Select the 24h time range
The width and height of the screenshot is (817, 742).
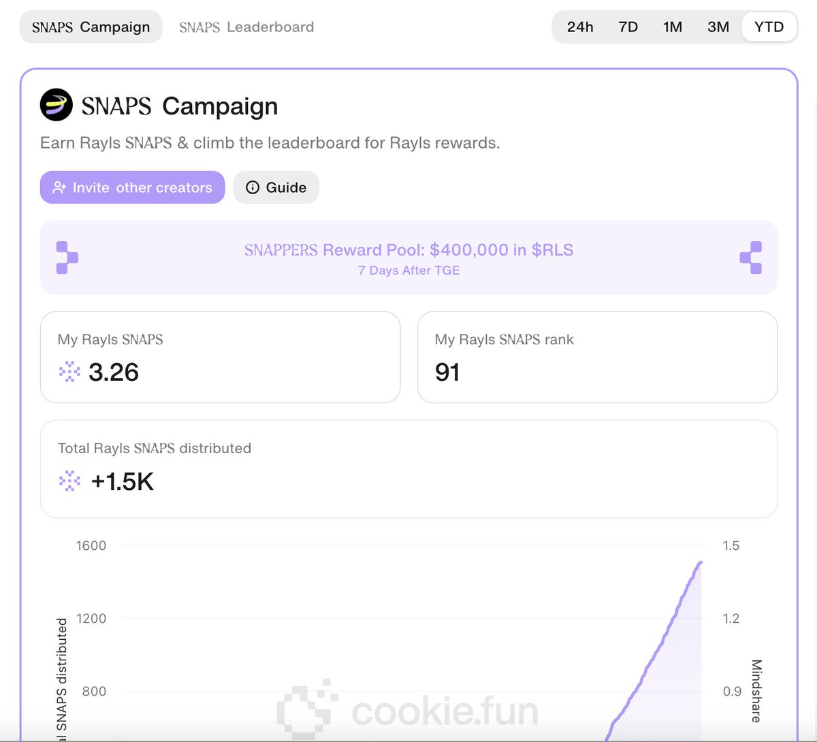[x=580, y=27]
